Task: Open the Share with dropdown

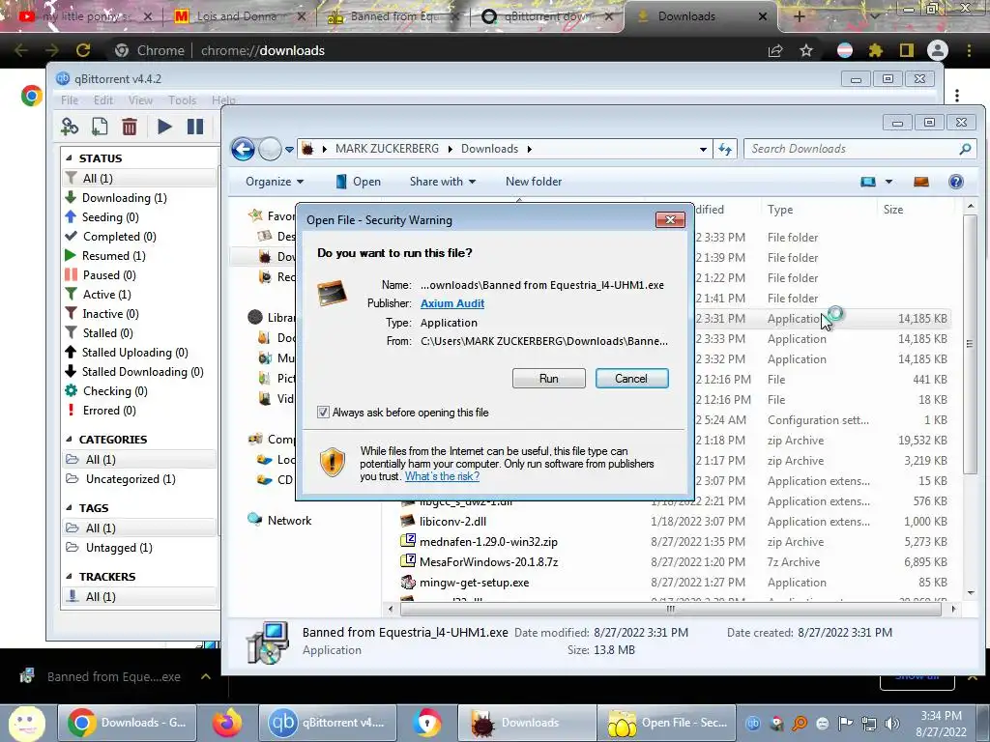Action: coord(443,182)
